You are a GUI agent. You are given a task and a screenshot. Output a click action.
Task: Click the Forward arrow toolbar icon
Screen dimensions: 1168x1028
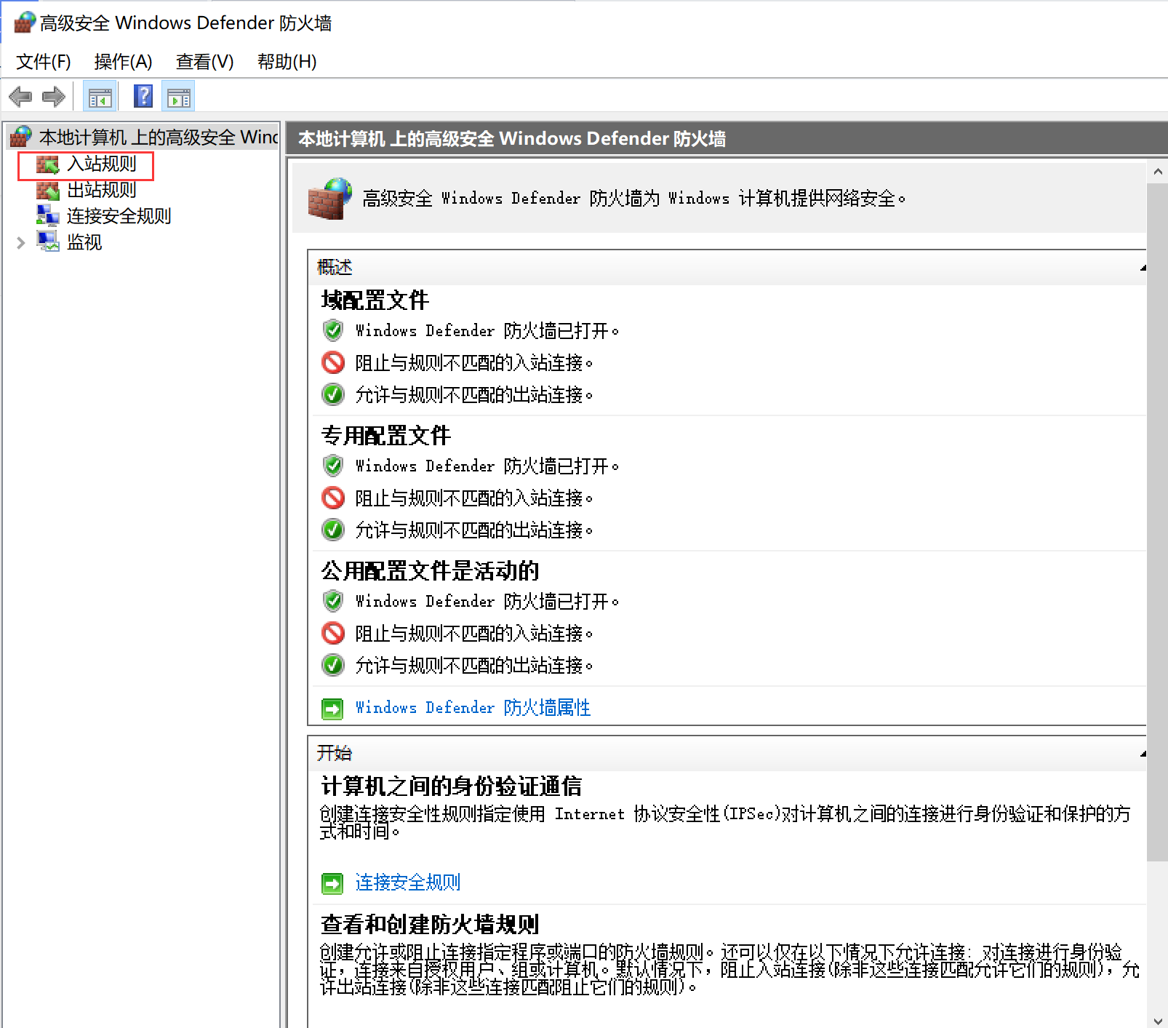pos(54,97)
